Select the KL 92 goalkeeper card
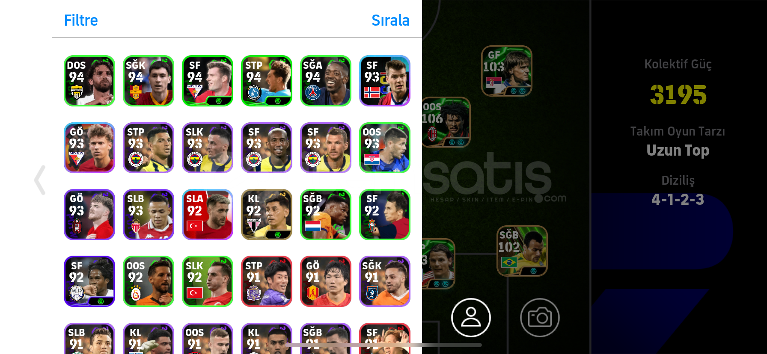The width and height of the screenshot is (767, 354). (267, 215)
